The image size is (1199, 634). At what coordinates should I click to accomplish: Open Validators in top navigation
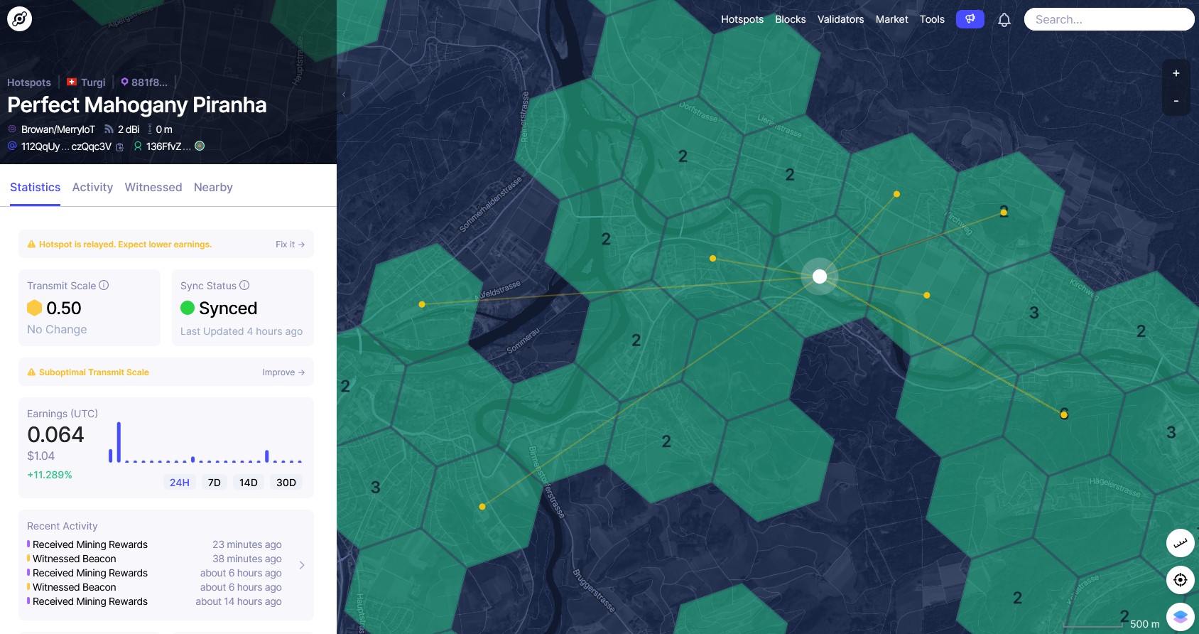tap(841, 19)
